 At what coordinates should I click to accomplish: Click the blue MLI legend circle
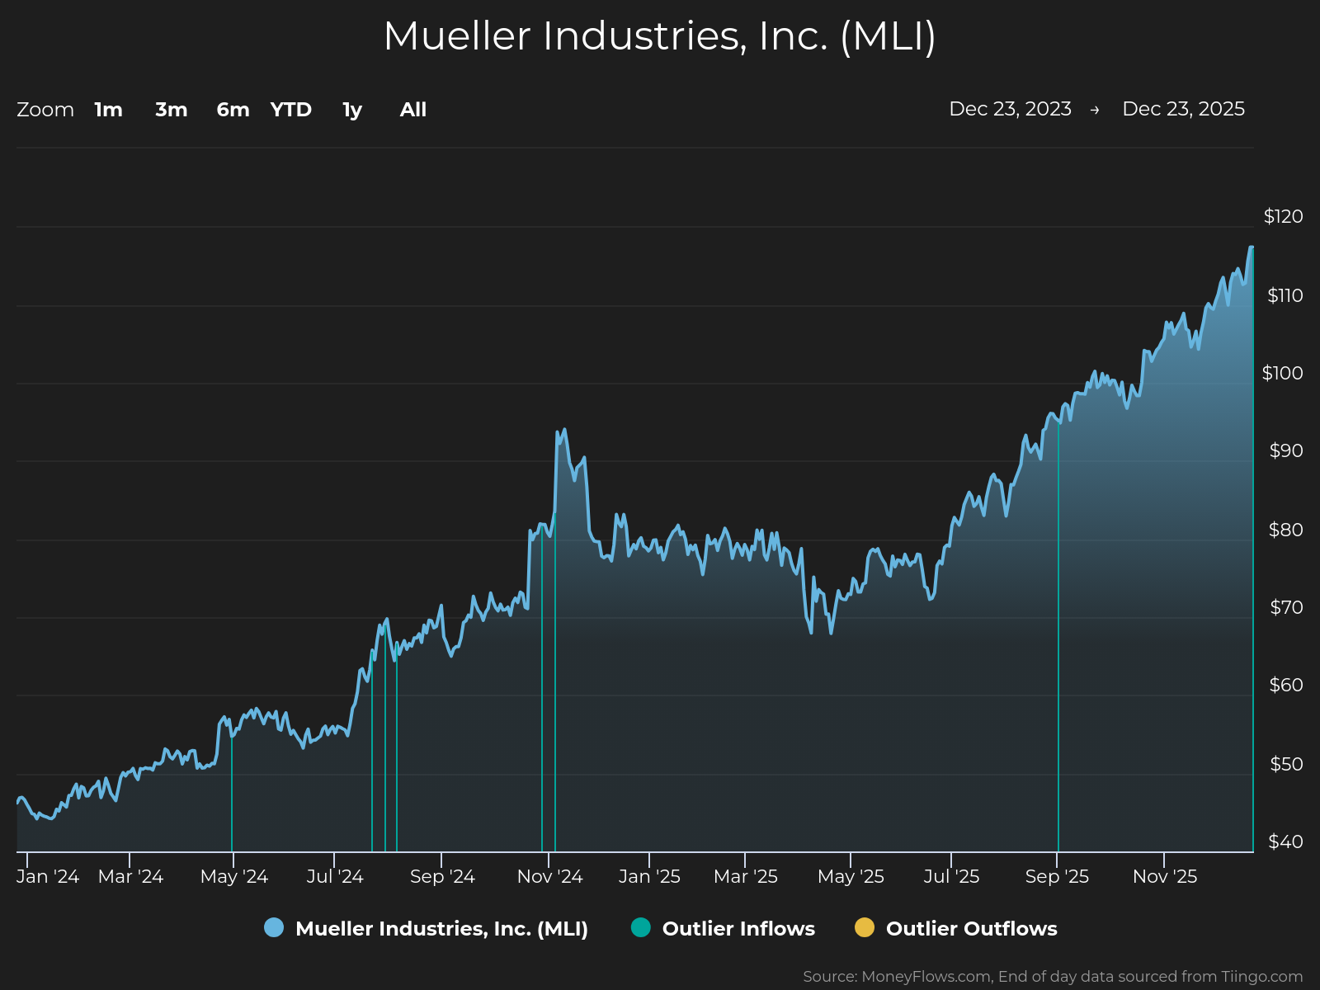click(274, 927)
